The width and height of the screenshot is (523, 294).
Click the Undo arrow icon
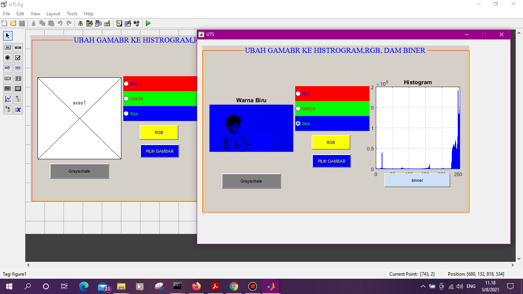coord(60,23)
